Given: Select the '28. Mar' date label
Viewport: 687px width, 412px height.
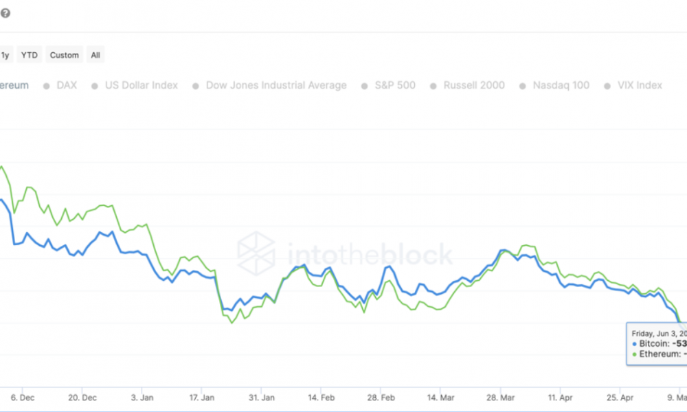Looking at the screenshot, I should [x=500, y=398].
